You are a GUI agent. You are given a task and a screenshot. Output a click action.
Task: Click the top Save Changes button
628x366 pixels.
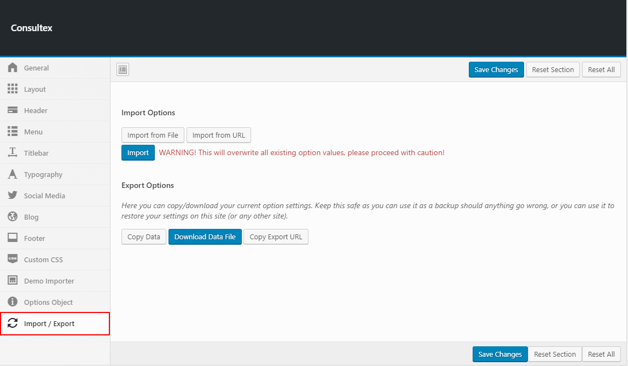tap(496, 69)
